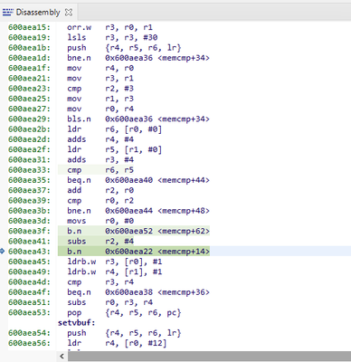This screenshot has height=362, width=351.
Task: Select ldr r4, [r0, #12] instruction
Action: click(117, 343)
